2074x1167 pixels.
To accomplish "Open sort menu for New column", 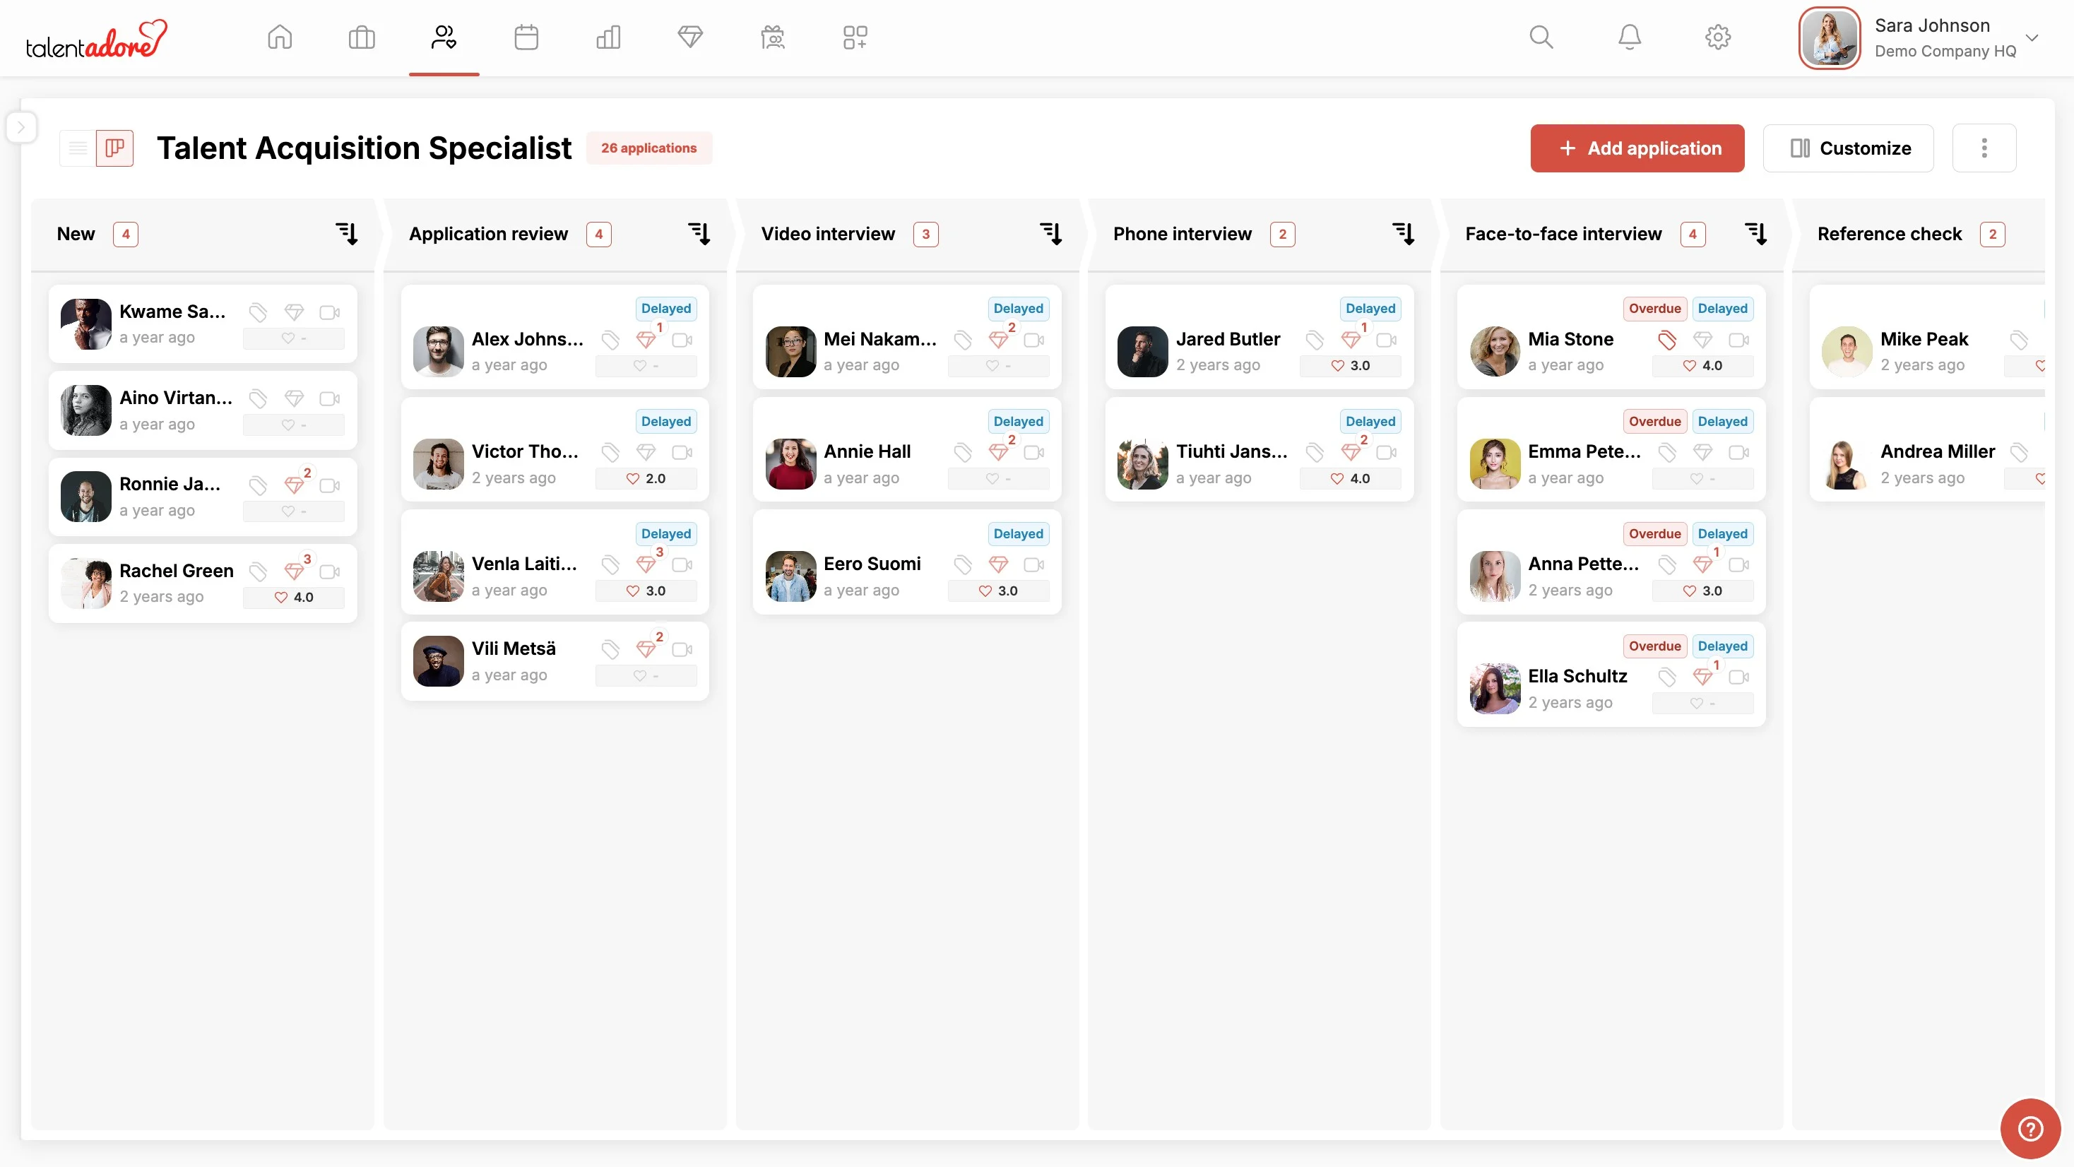I will 346,235.
